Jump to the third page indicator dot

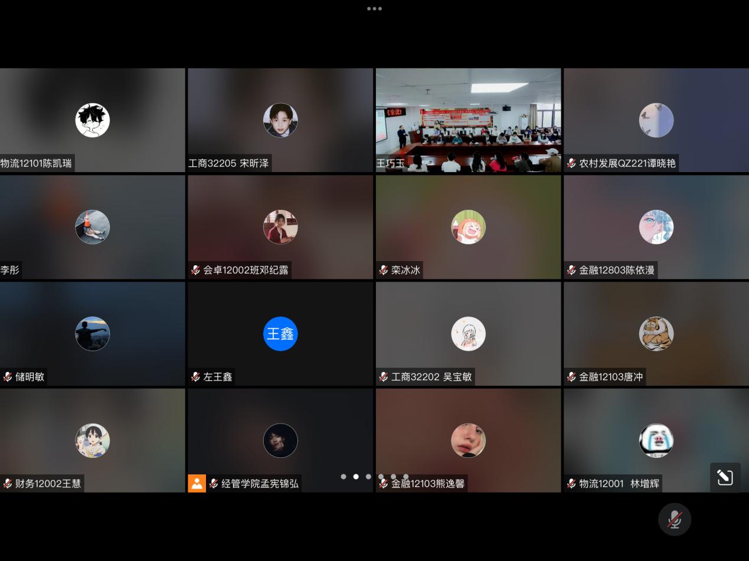[368, 477]
